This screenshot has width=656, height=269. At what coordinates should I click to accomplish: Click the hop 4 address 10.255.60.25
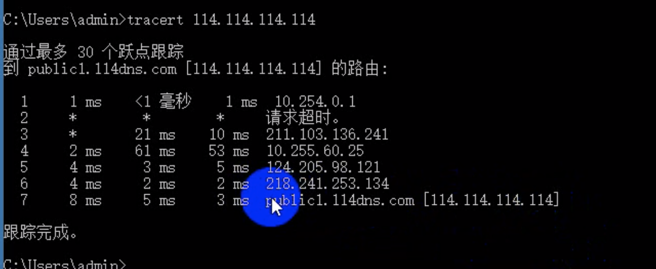click(315, 151)
